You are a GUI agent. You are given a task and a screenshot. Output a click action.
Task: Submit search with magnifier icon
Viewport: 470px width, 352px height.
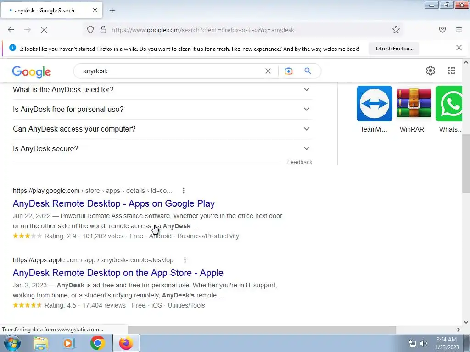tap(308, 71)
